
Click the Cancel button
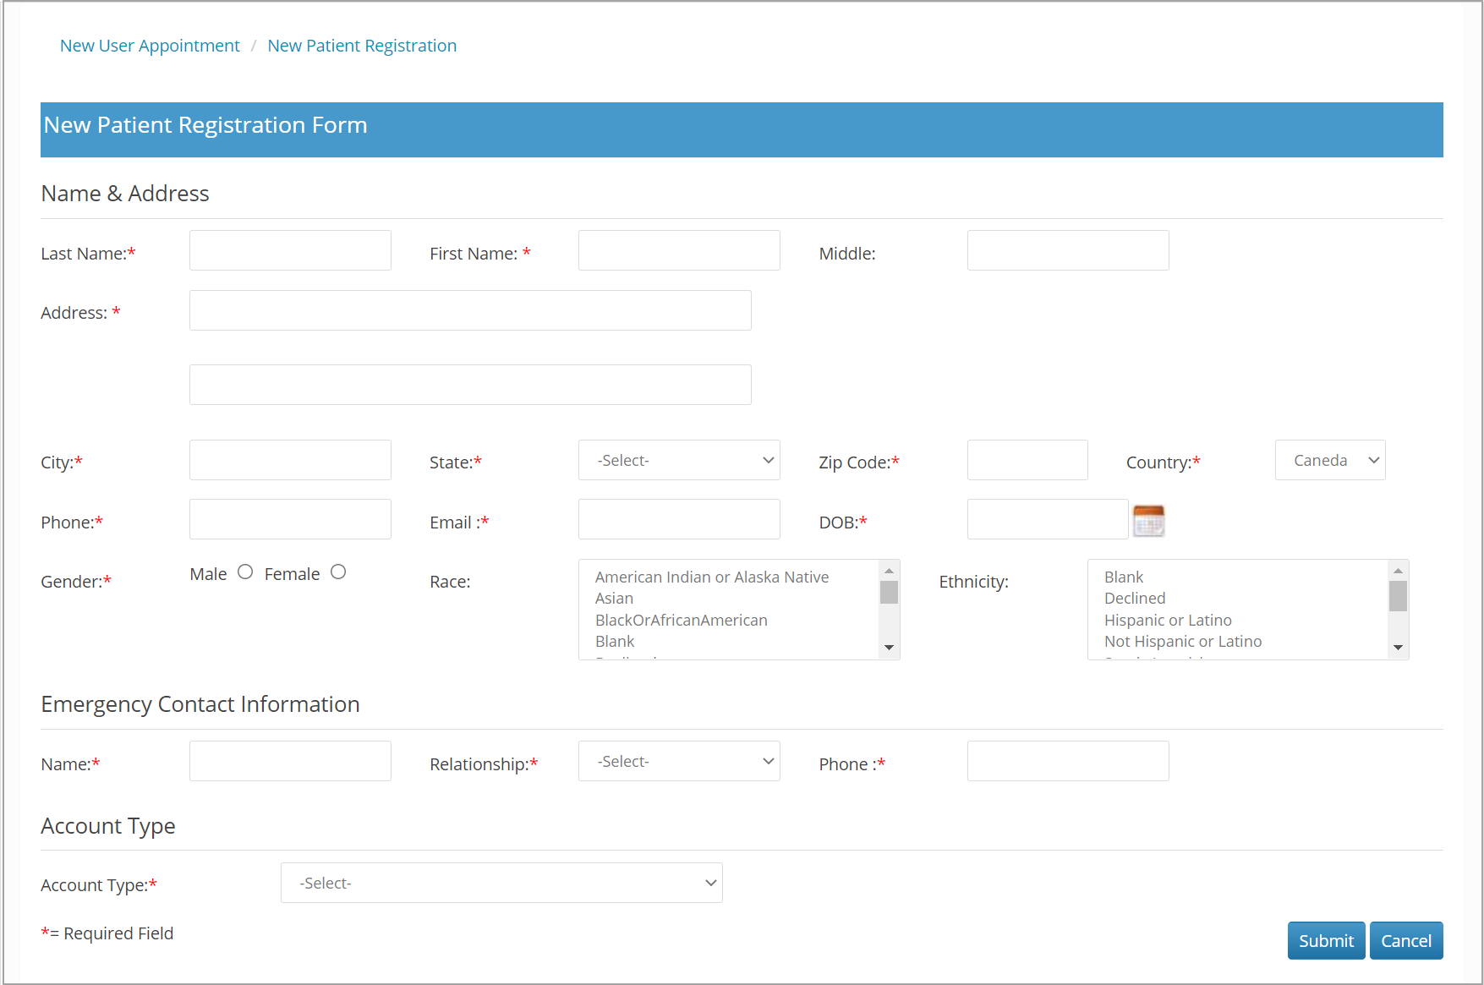pyautogui.click(x=1406, y=940)
